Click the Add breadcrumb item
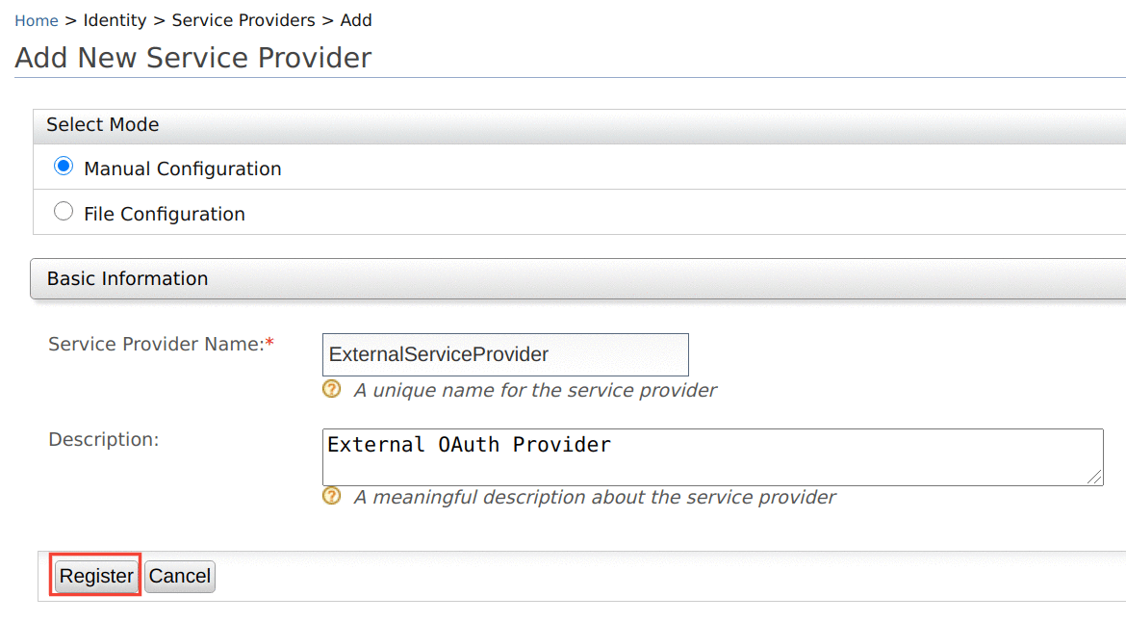The height and width of the screenshot is (622, 1126). click(x=356, y=20)
